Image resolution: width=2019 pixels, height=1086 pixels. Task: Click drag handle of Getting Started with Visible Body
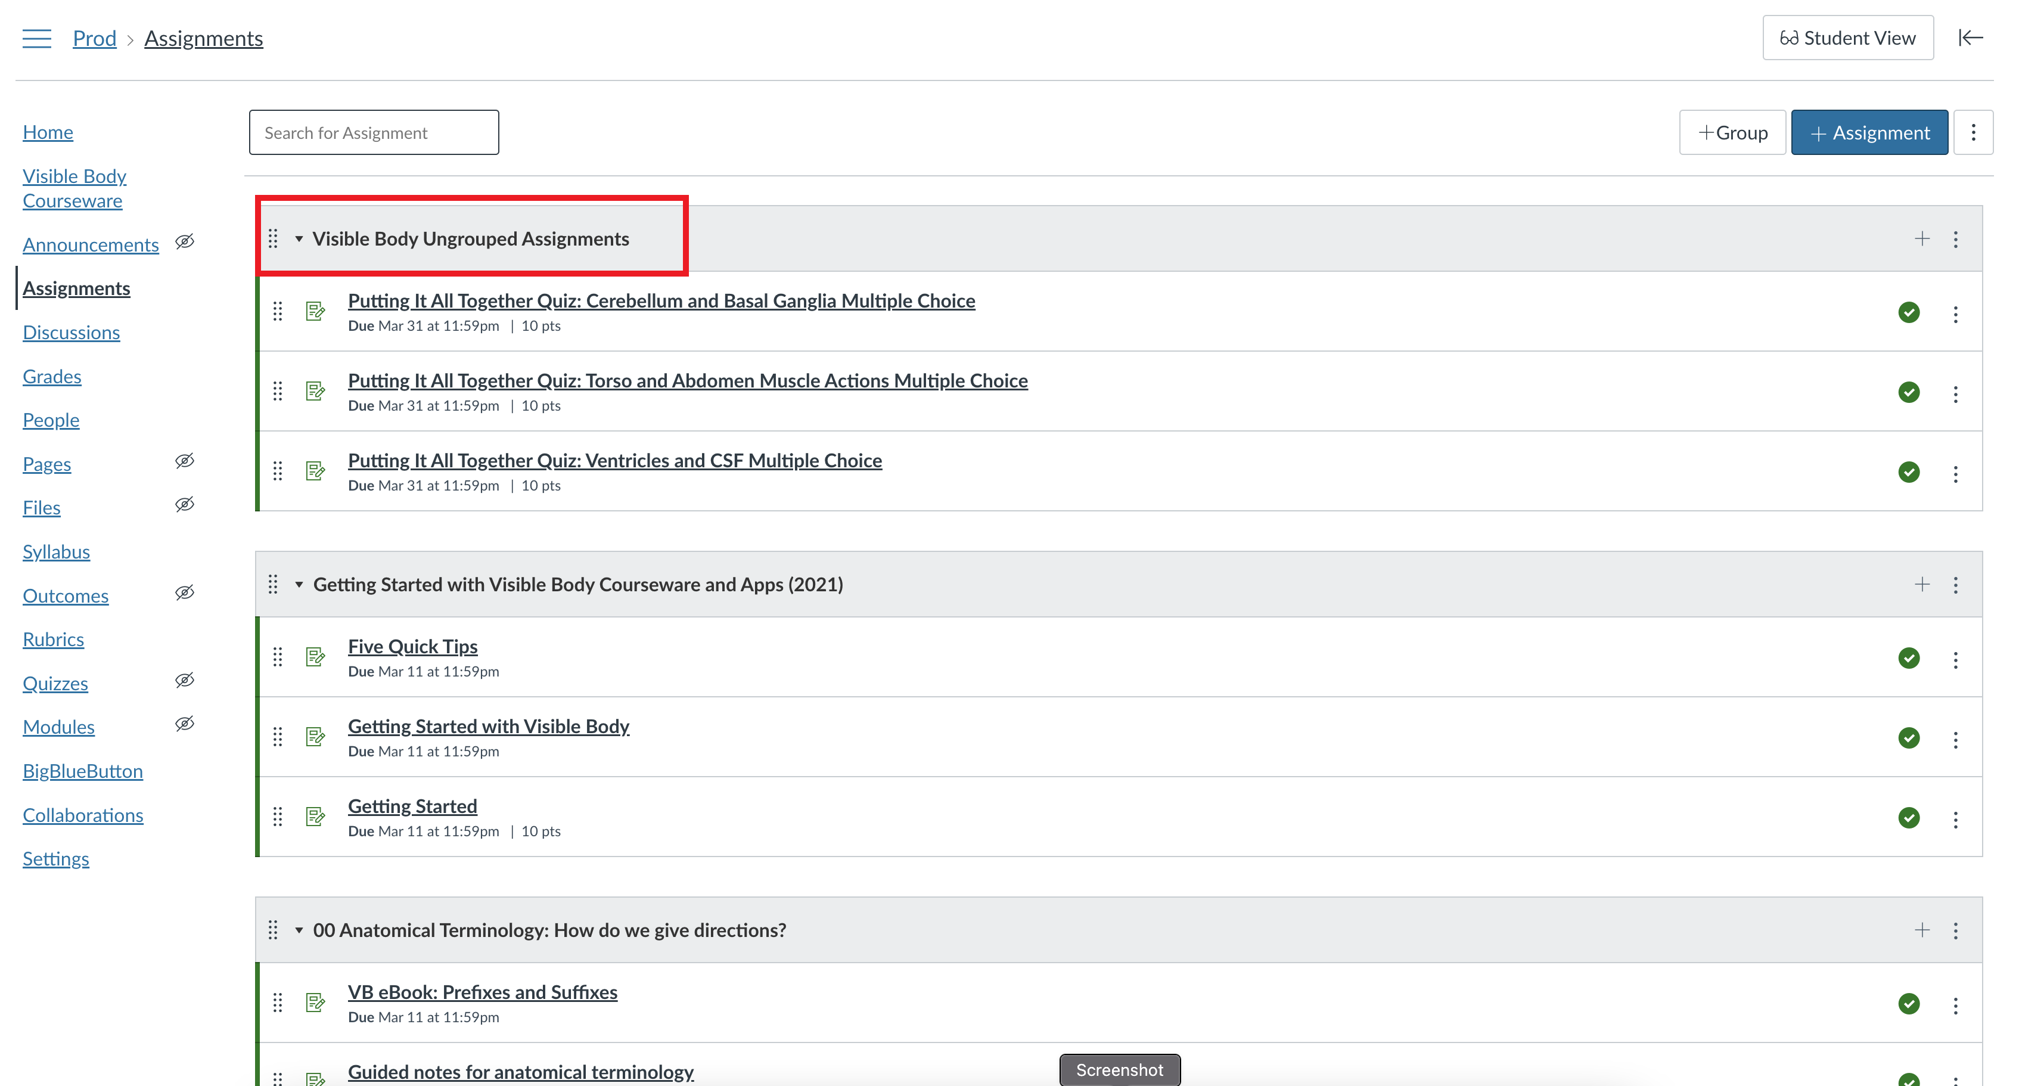click(278, 736)
